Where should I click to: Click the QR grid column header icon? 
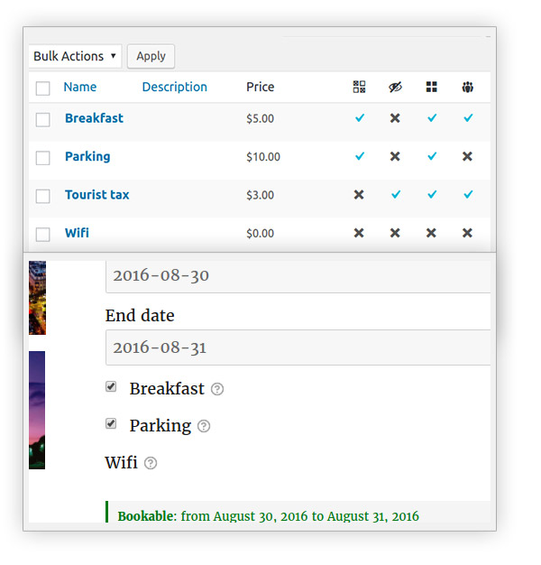[359, 87]
